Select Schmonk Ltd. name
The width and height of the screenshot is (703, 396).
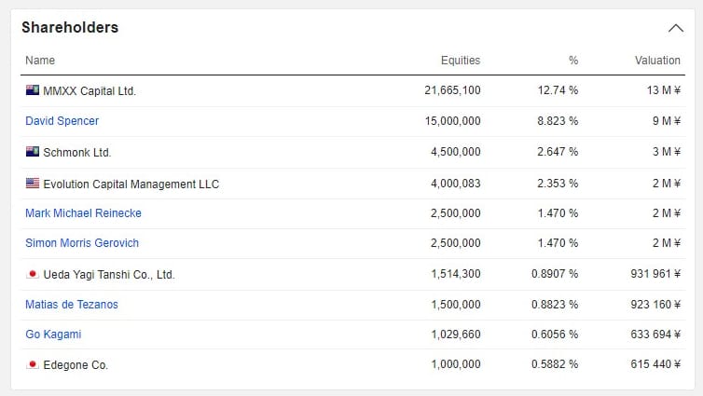tap(77, 152)
